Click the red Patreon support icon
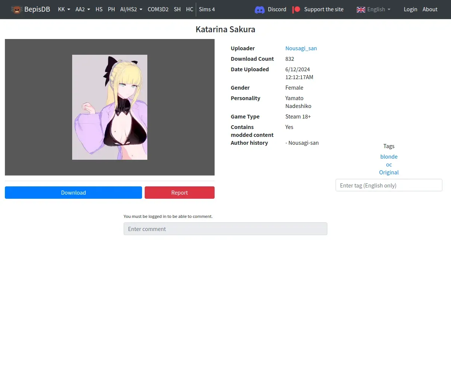 click(297, 9)
